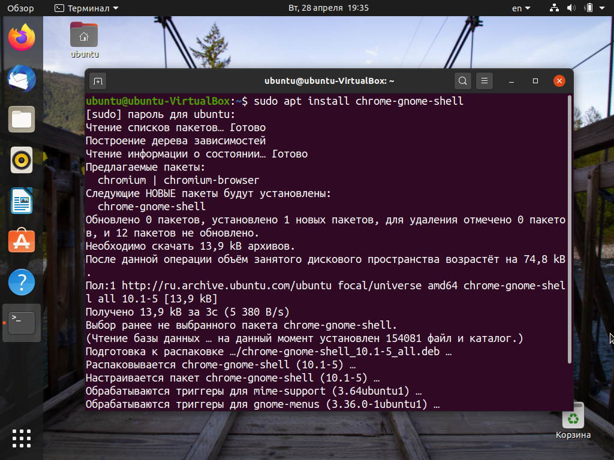Maximize the terminal window
614x460 pixels.
[535, 81]
